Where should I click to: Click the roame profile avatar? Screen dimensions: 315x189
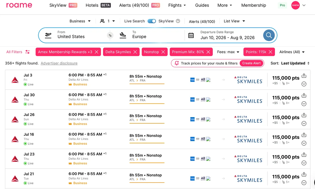point(295,5)
